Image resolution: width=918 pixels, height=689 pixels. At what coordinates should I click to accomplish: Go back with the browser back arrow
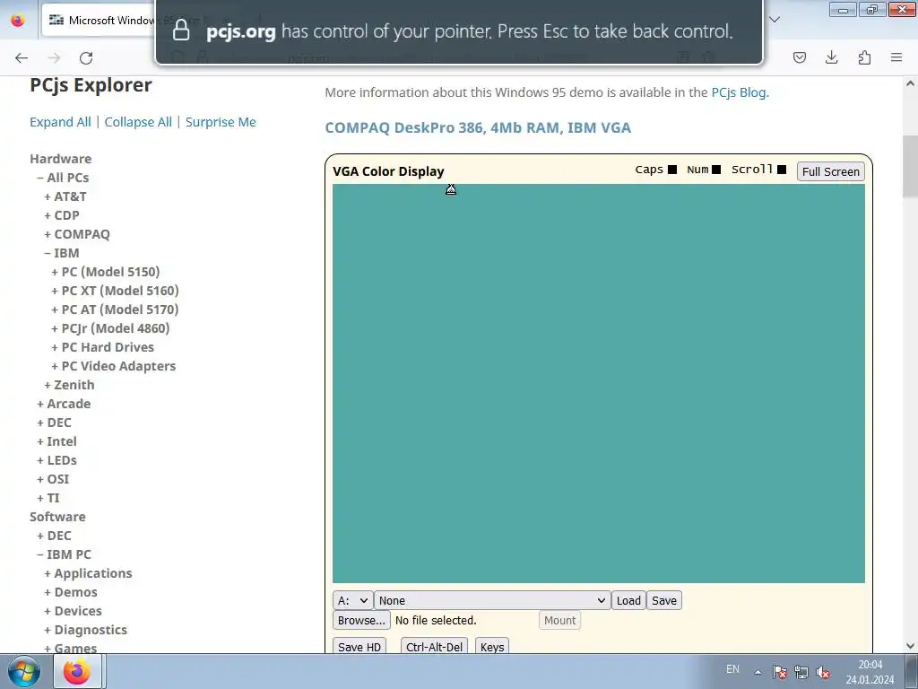coord(22,57)
